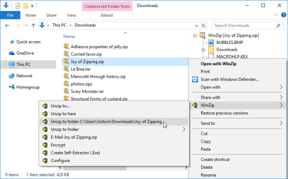Image resolution: width=288 pixels, height=179 pixels.
Task: Choose Delete from context menu
Action: pyautogui.click(x=207, y=167)
